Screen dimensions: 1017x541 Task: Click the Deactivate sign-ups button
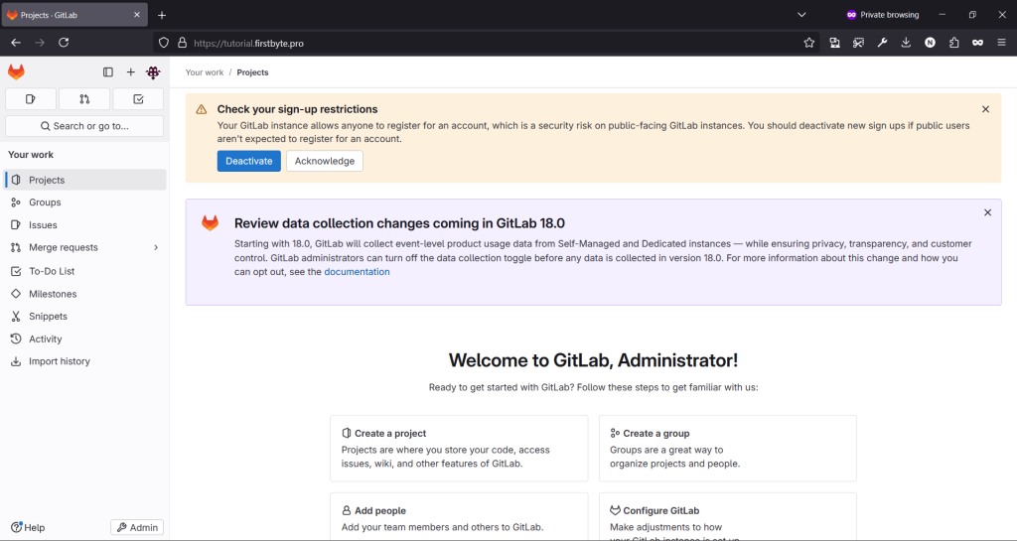249,161
